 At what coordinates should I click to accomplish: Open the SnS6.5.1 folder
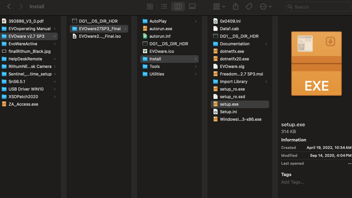click(x=29, y=82)
